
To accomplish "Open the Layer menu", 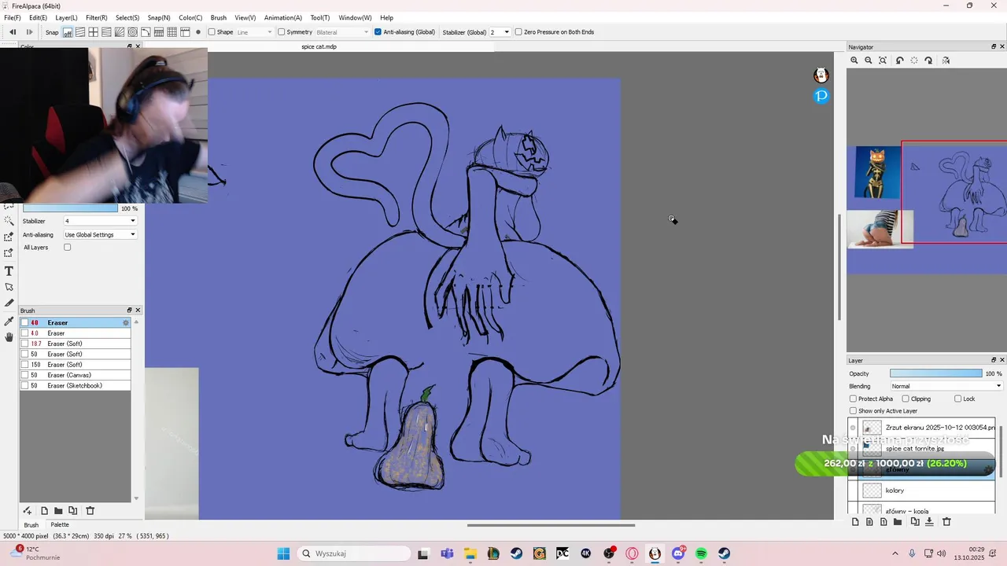I will [66, 17].
